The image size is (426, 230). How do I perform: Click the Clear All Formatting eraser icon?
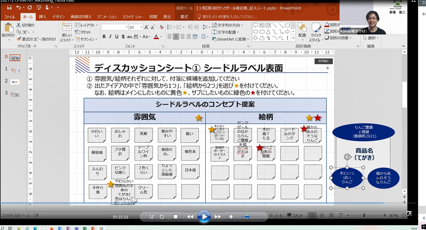[161, 27]
